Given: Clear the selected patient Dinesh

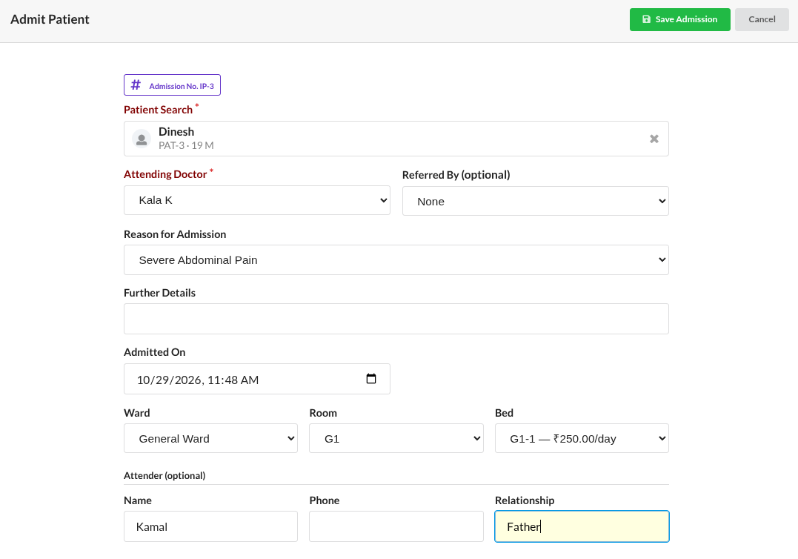Looking at the screenshot, I should (x=654, y=139).
